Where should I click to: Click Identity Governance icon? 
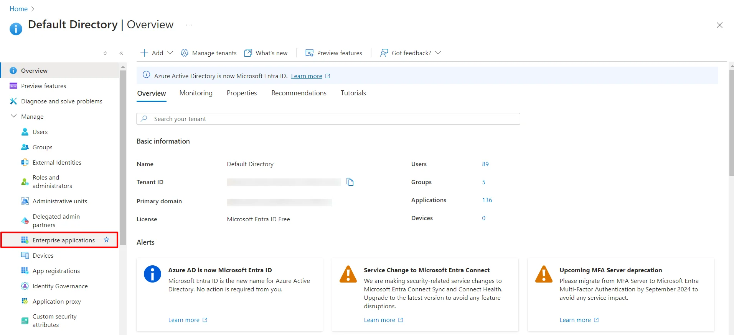[x=25, y=286]
